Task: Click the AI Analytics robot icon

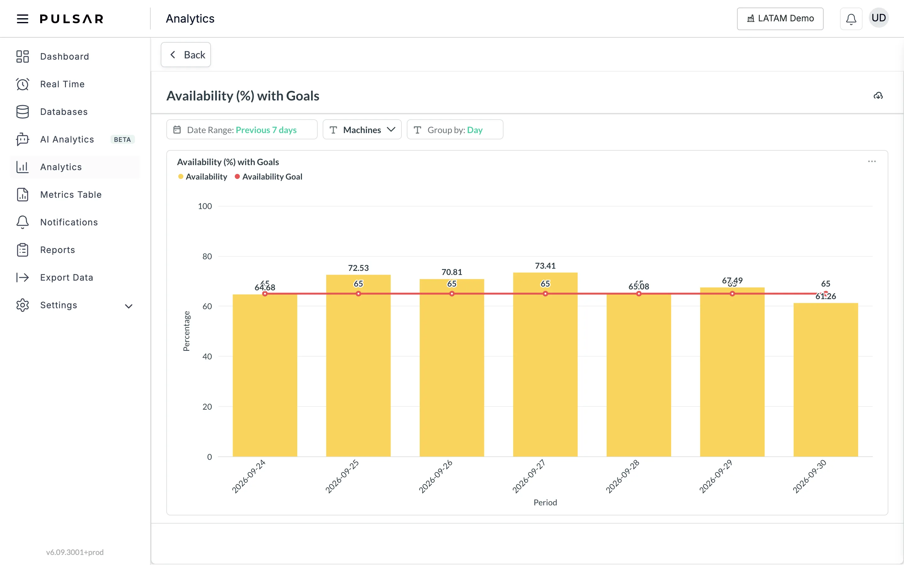Action: pos(22,139)
